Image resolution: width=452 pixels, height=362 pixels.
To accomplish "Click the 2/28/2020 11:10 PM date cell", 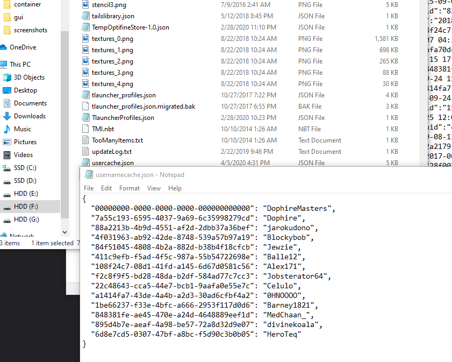I will pyautogui.click(x=248, y=27).
